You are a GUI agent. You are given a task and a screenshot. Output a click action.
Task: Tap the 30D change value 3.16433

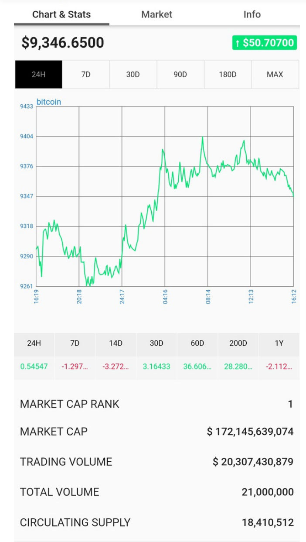[x=156, y=367]
